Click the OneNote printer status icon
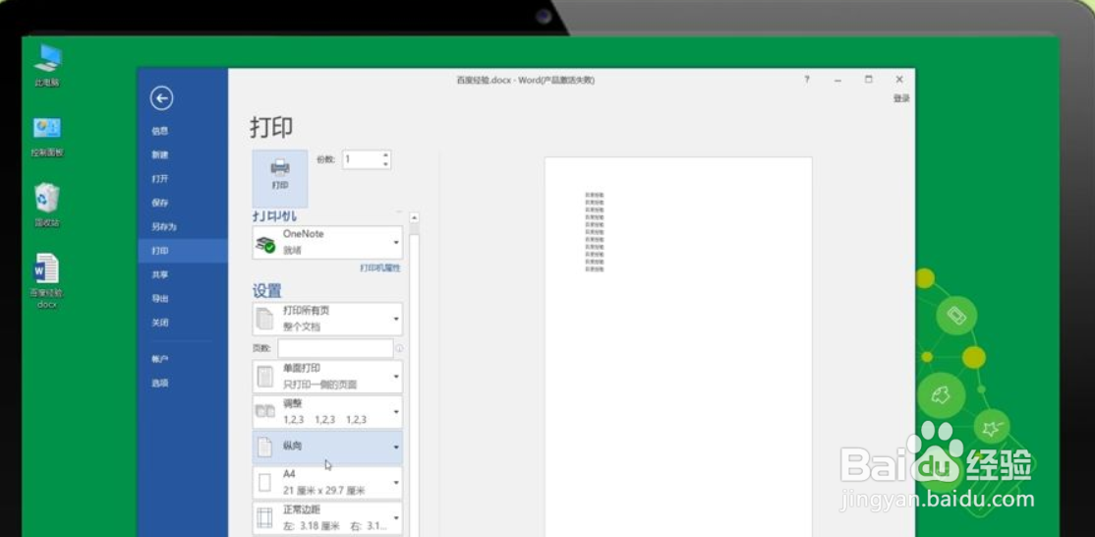The width and height of the screenshot is (1095, 537). pyautogui.click(x=265, y=244)
